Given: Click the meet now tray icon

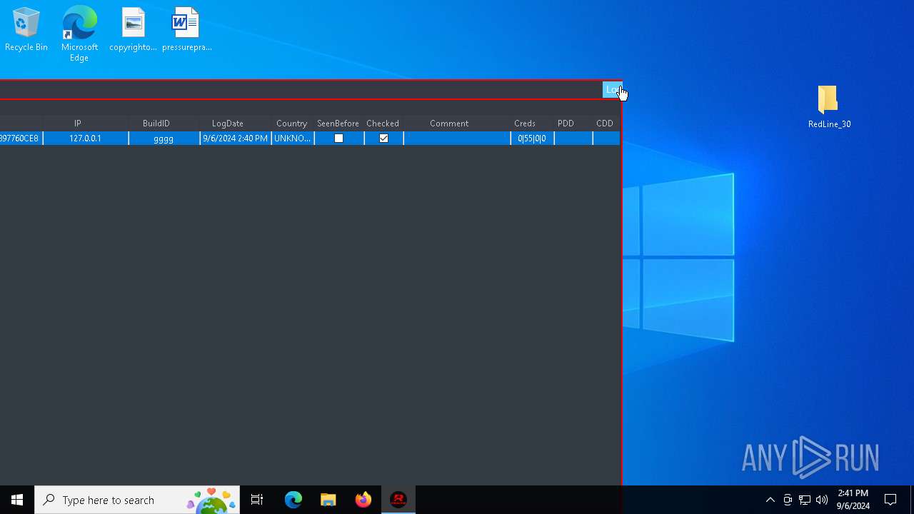Looking at the screenshot, I should coord(788,500).
